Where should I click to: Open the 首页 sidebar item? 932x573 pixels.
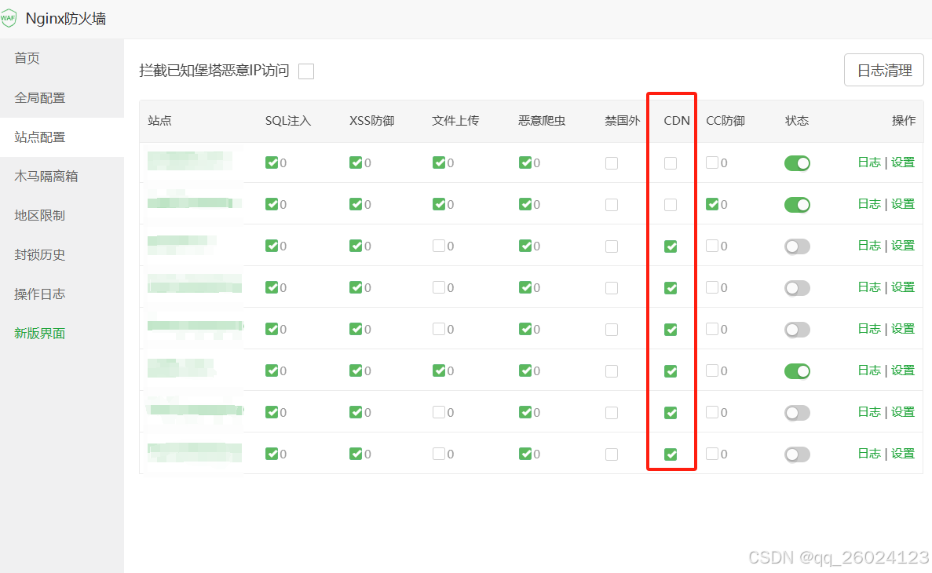pyautogui.click(x=27, y=58)
